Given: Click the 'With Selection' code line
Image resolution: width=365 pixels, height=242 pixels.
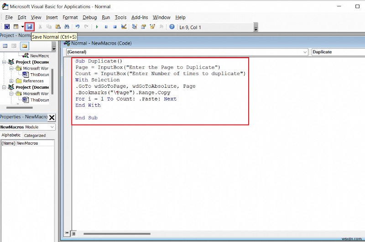Looking at the screenshot, I should (x=97, y=80).
